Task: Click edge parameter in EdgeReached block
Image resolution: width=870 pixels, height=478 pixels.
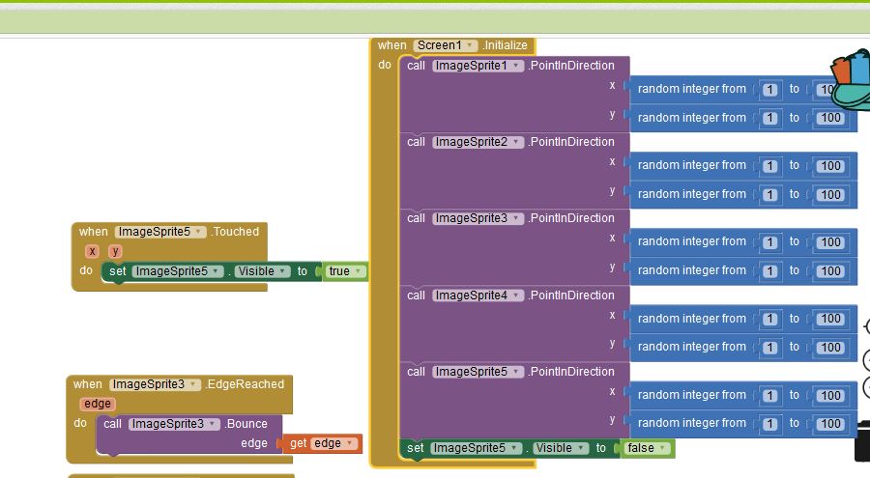Action: pos(98,404)
